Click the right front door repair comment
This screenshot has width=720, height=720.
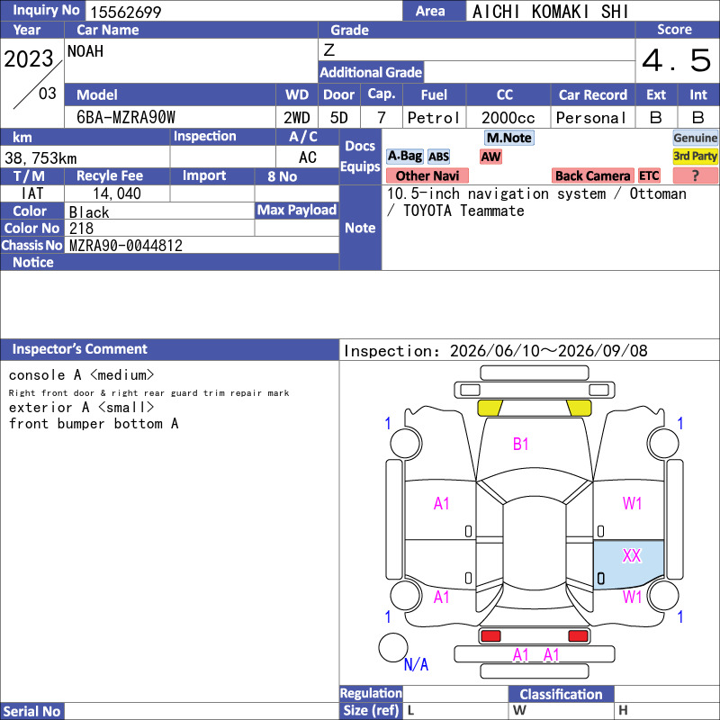tap(148, 392)
